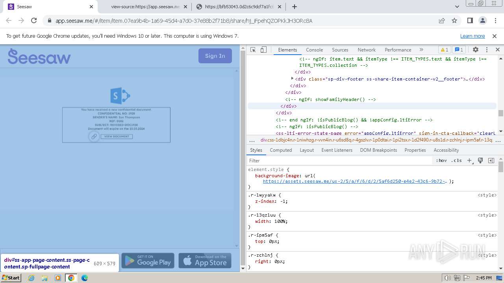504x283 pixels.
Task: Switch to the Network tab
Action: pos(367,50)
